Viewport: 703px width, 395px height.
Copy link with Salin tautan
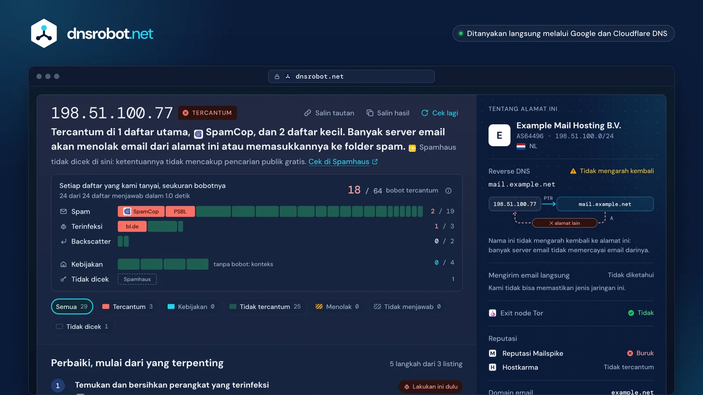(x=329, y=113)
